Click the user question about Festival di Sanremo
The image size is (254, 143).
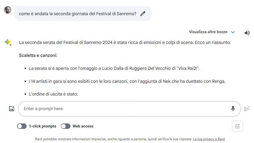77,13
